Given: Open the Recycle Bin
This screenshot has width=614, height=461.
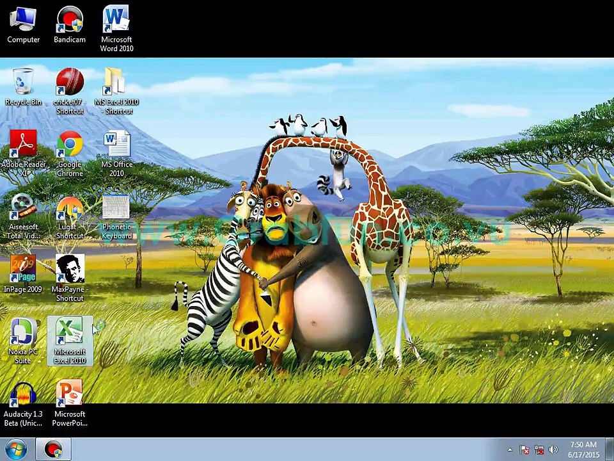Looking at the screenshot, I should (x=23, y=87).
